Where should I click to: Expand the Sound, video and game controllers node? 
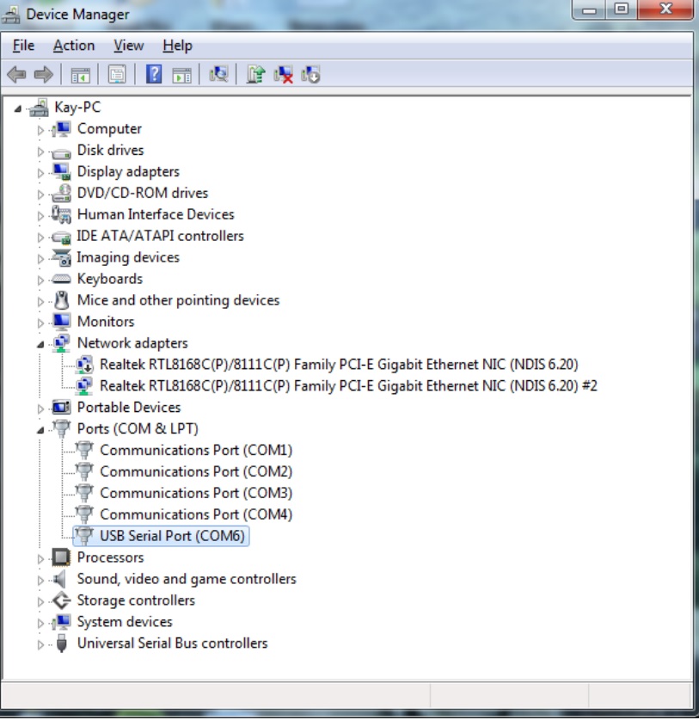40,580
